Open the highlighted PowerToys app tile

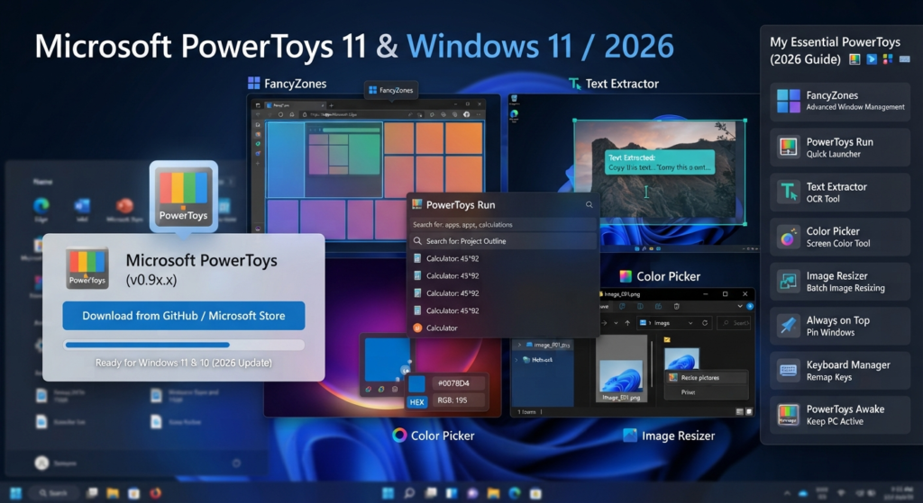click(x=184, y=196)
